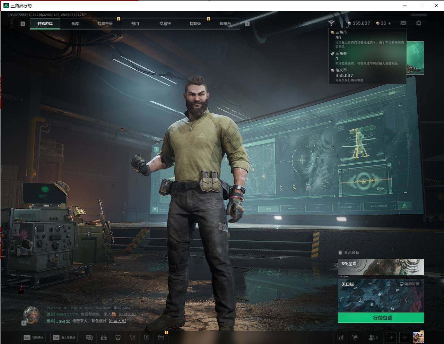
Task: Open the diamond badge icon
Action: pos(118,337)
